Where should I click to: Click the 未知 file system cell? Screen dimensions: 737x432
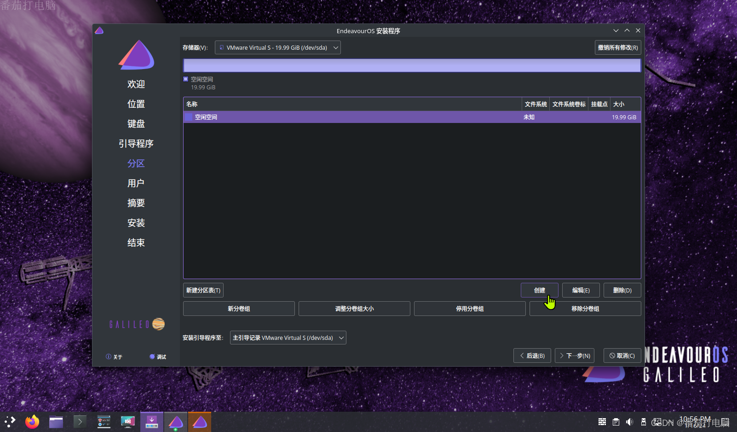[x=529, y=117]
